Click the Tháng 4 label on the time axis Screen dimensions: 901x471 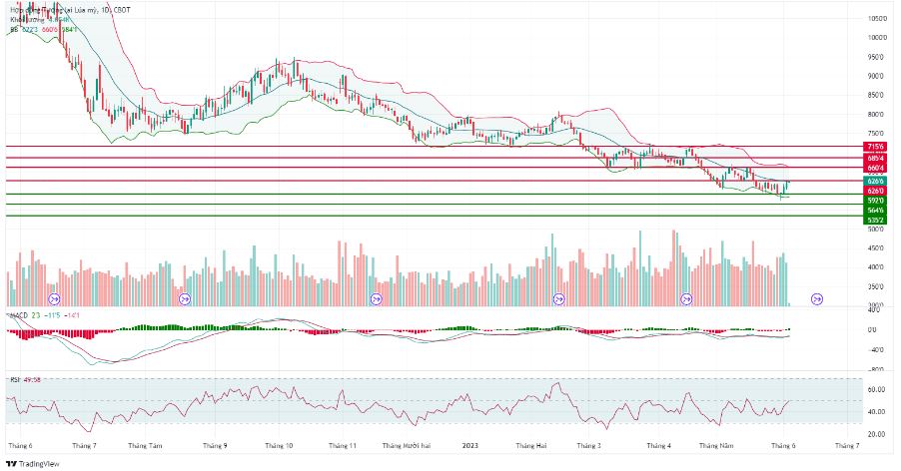pos(658,446)
